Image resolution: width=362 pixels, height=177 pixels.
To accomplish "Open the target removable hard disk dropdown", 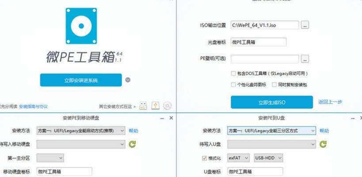I will click(x=81, y=144).
